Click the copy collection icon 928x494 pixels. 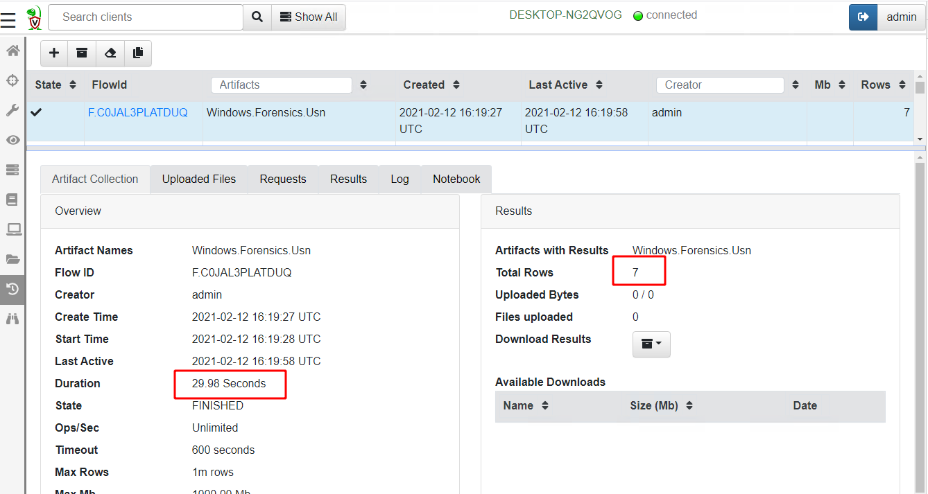click(137, 53)
